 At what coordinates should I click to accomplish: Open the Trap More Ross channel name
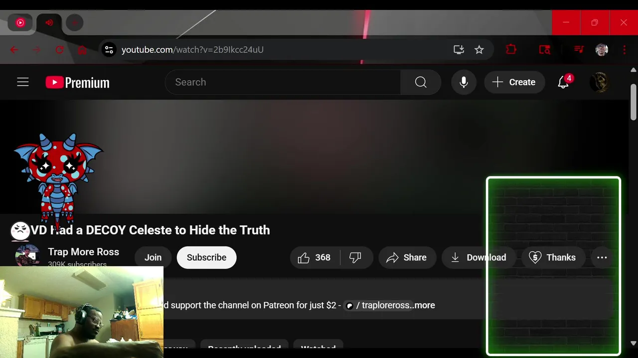[x=83, y=252]
